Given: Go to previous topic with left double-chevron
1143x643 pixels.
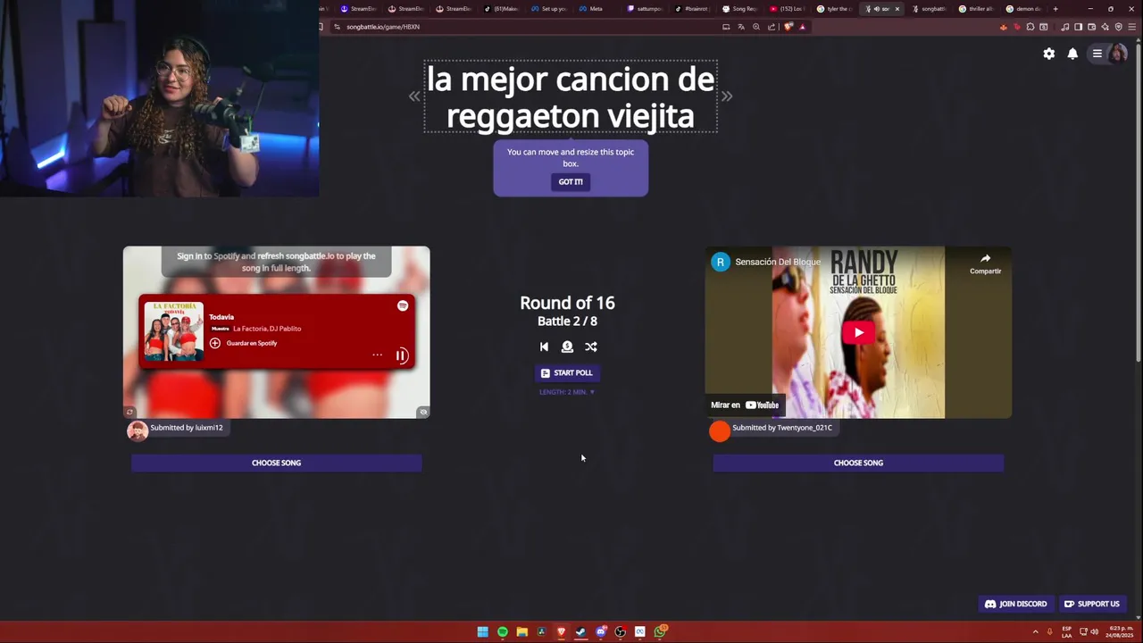Looking at the screenshot, I should pos(414,96).
